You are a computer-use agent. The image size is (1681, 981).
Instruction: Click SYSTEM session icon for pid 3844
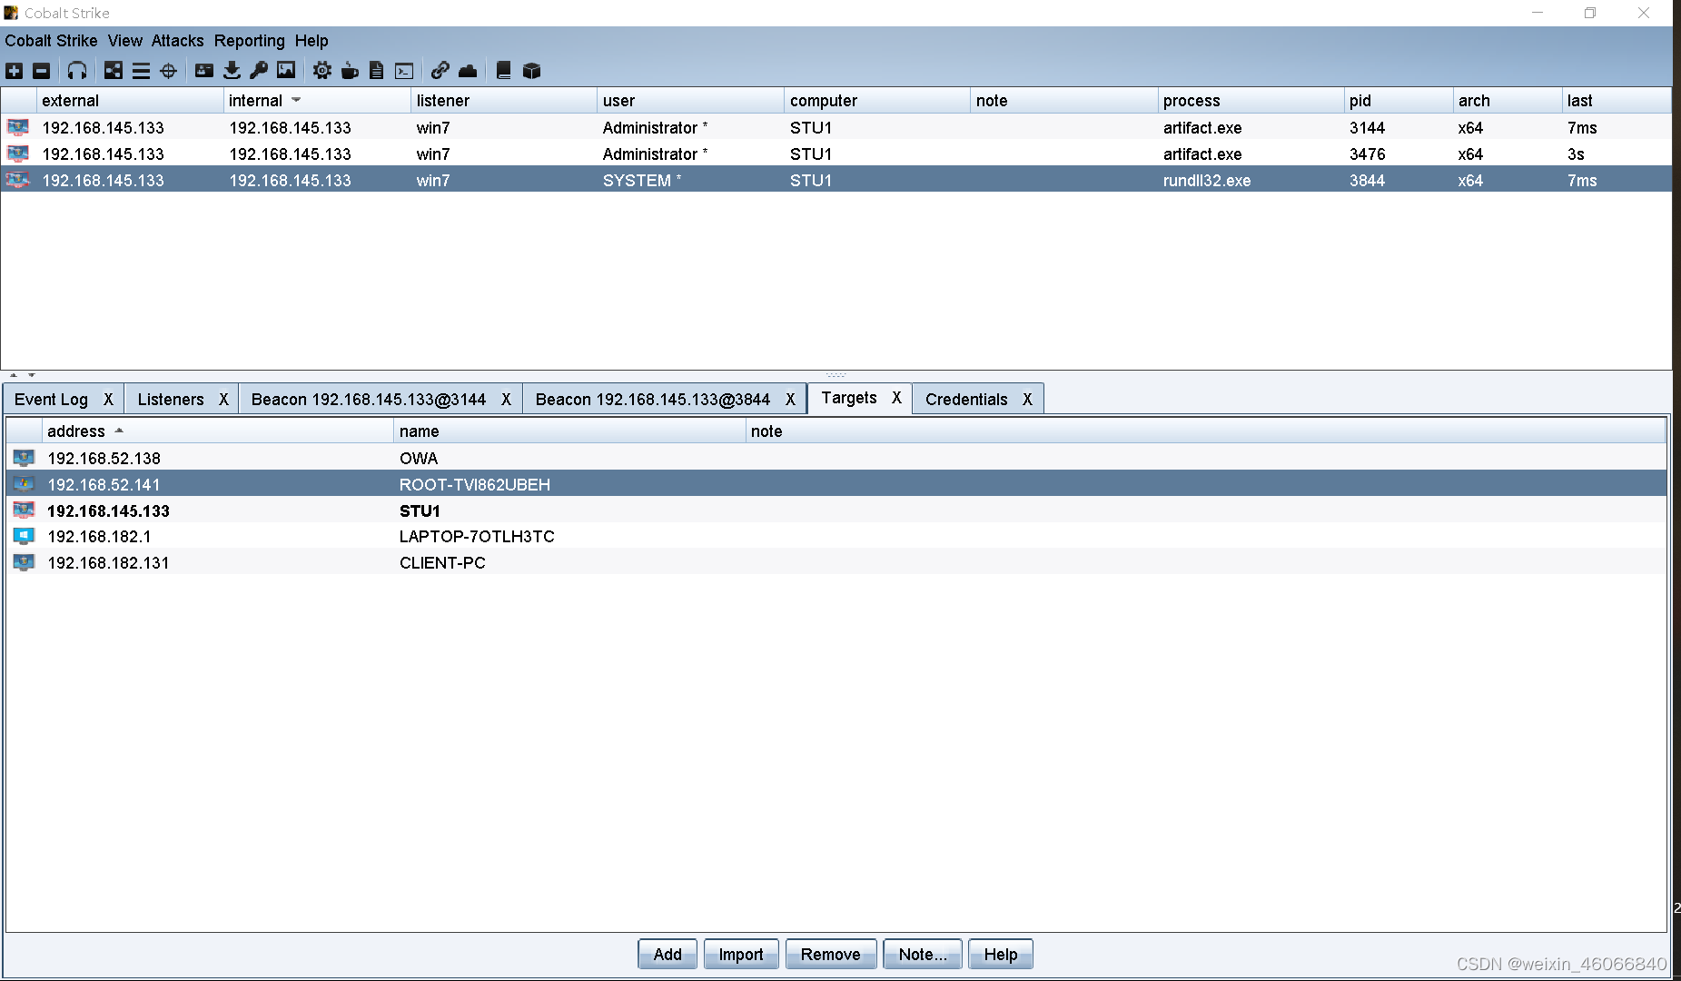point(18,180)
